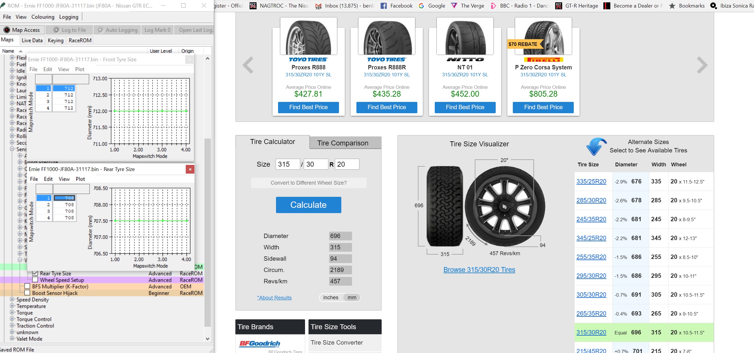Toggle Auto Logging in toolbar
The height and width of the screenshot is (353, 754).
pos(117,30)
